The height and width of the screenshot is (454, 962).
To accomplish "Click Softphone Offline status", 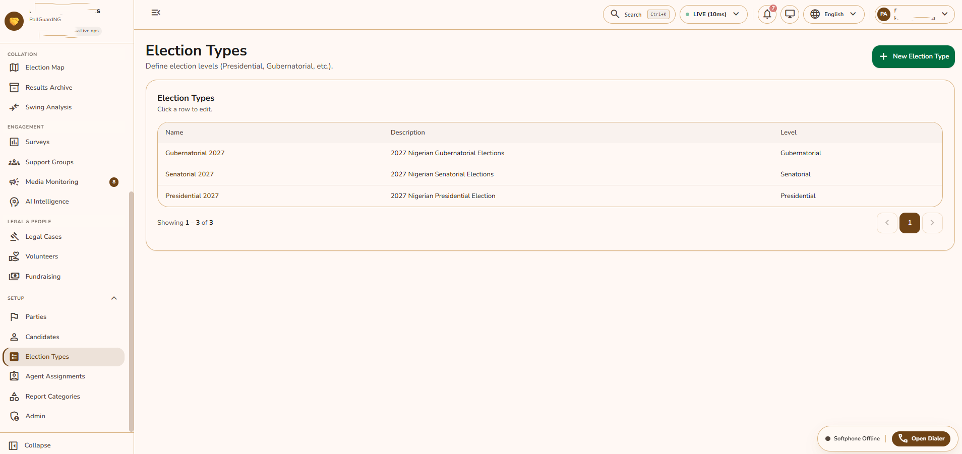I will [x=853, y=439].
